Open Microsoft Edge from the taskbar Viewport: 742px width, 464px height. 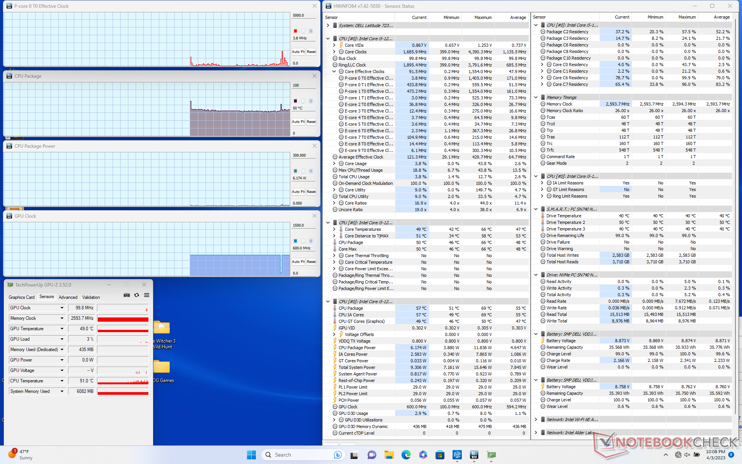406,455
